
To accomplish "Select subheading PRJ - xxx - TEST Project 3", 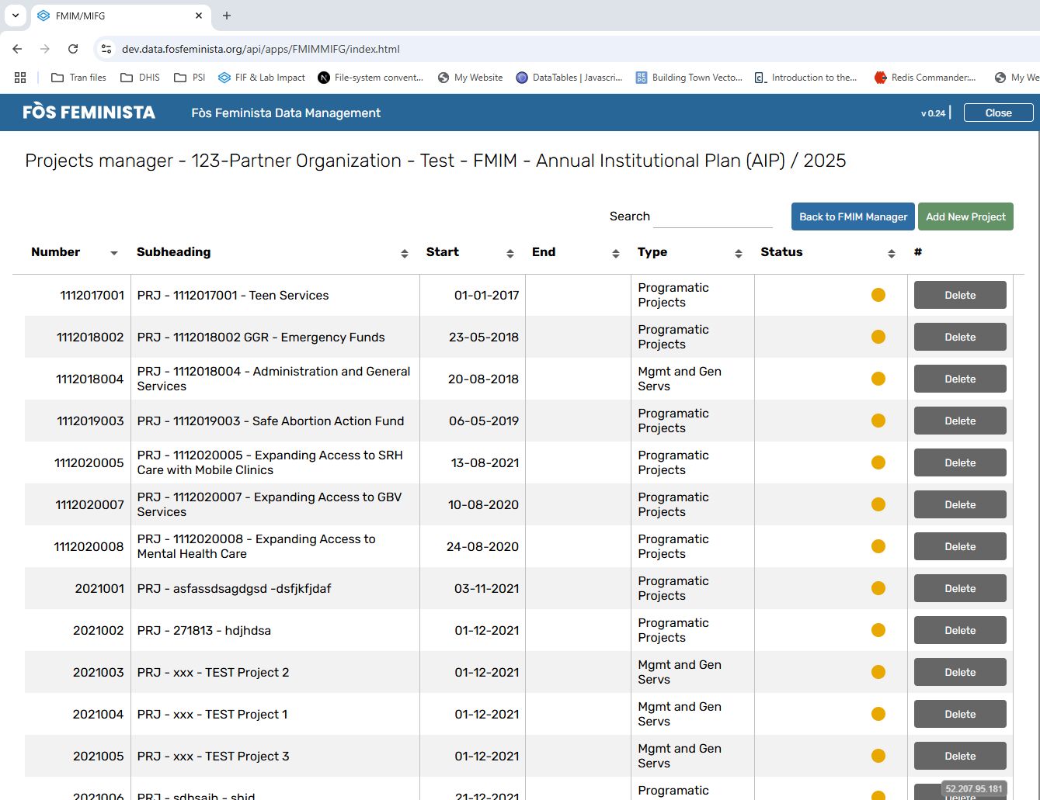I will click(213, 756).
